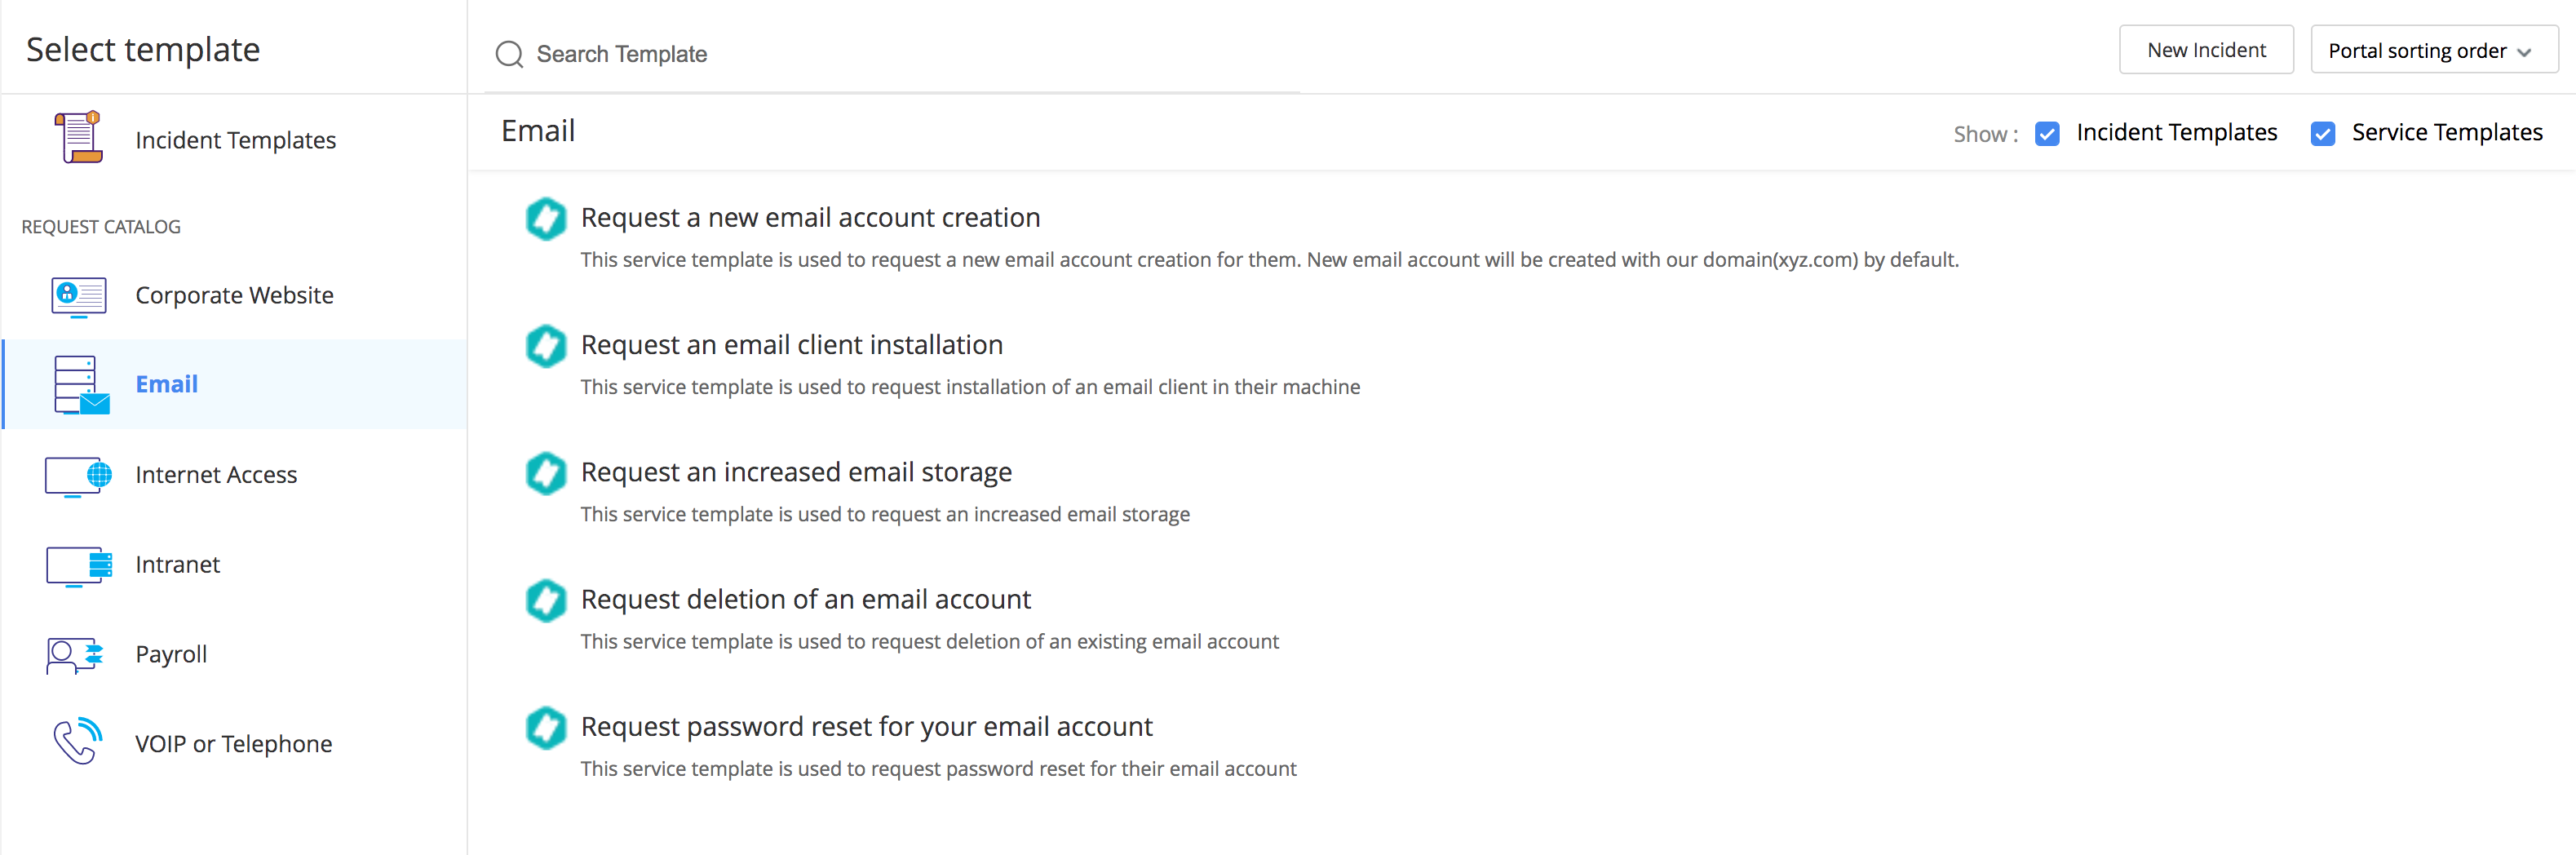The image size is (2576, 855).
Task: Click the Incident Templates scroll icon
Action: [x=78, y=138]
